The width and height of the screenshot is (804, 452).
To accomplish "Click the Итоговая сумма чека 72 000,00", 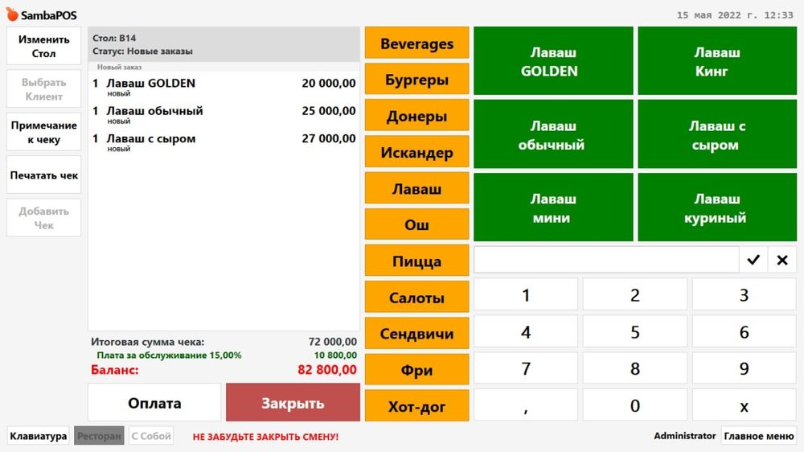I will (224, 342).
